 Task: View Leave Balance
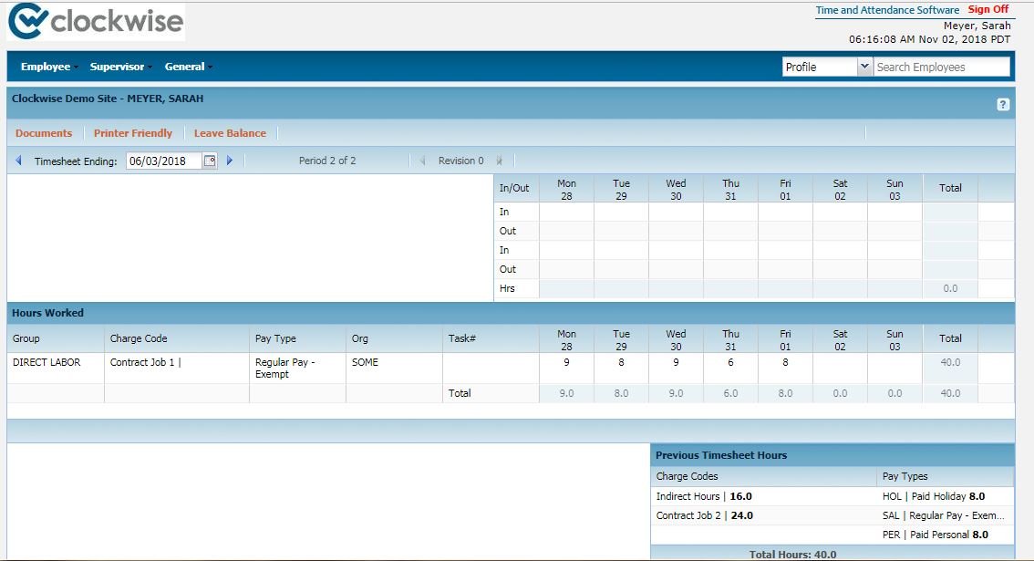pyautogui.click(x=230, y=132)
